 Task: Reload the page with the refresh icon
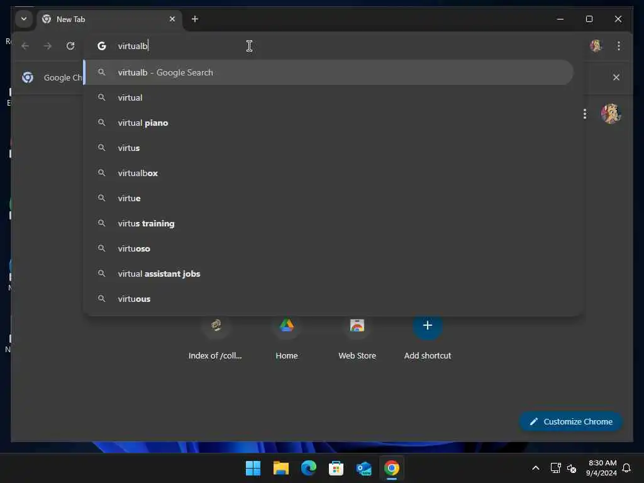[70, 46]
